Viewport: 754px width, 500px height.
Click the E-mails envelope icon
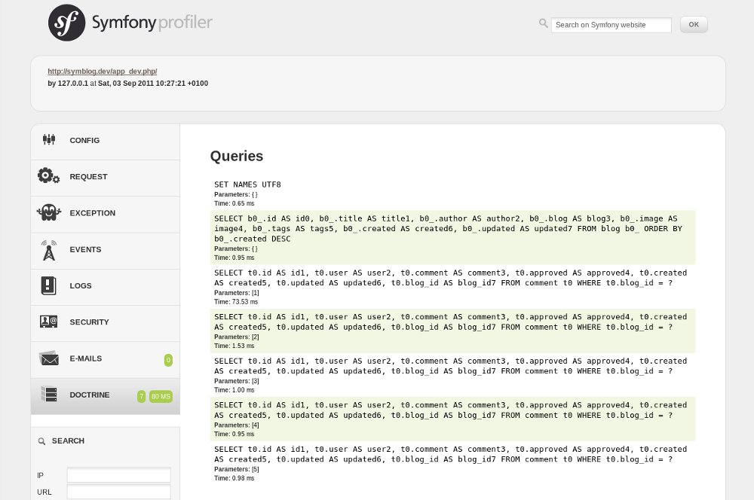point(48,358)
